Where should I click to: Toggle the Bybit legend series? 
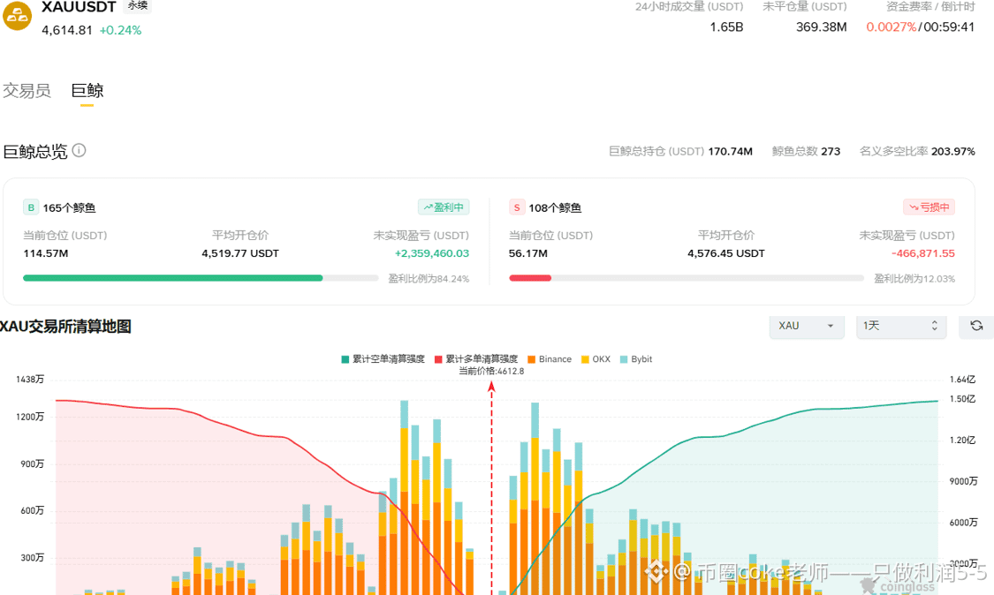(636, 359)
